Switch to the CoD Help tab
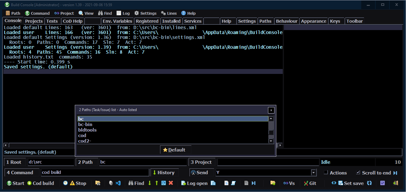 [x=73, y=21]
